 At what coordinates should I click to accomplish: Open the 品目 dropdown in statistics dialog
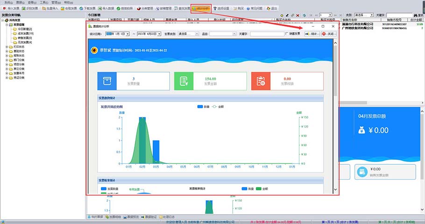click(222, 34)
